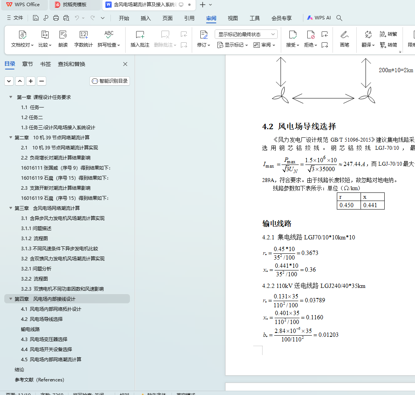Select 结论 outline entry

tap(19, 370)
